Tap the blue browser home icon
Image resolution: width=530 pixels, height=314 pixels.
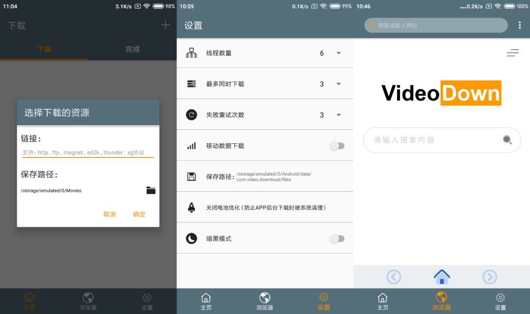(442, 277)
